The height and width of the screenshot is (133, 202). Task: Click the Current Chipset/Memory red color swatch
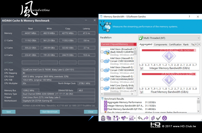[135, 44]
